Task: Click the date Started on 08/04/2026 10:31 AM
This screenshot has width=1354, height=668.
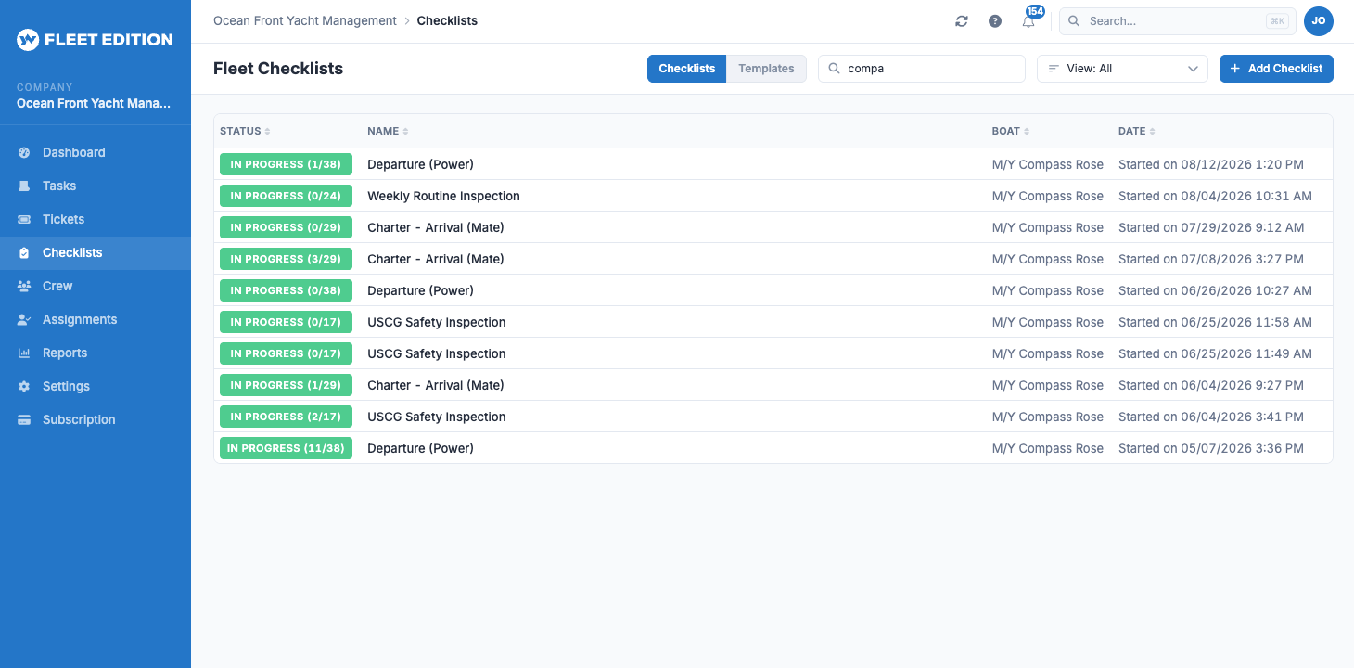Action: [1215, 196]
